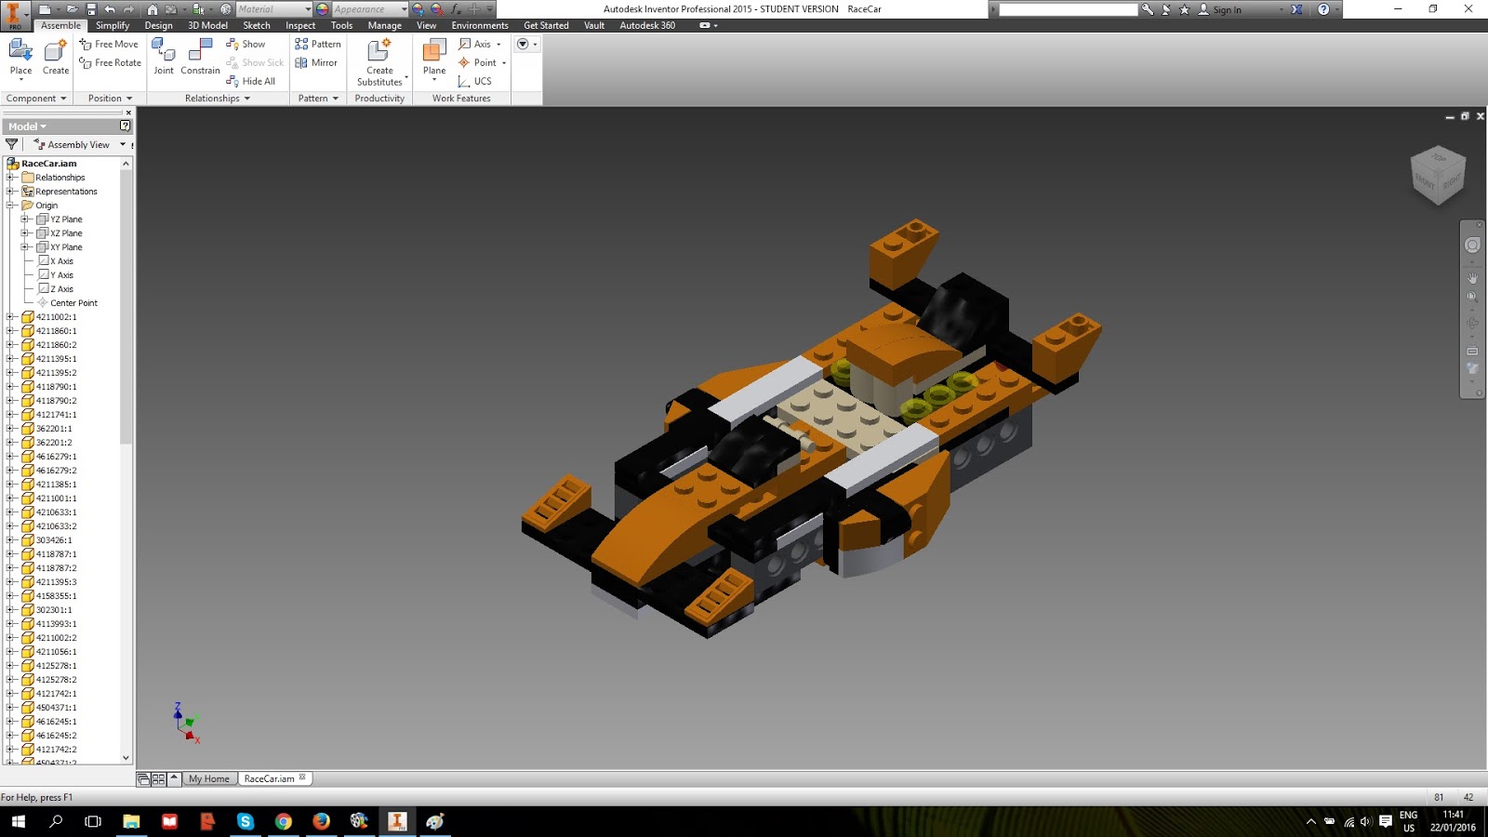Click the Save icon in quick access toolbar

91,8
